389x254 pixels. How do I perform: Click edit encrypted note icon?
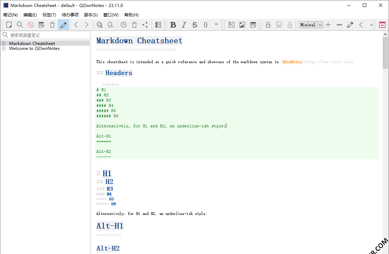[x=279, y=25]
